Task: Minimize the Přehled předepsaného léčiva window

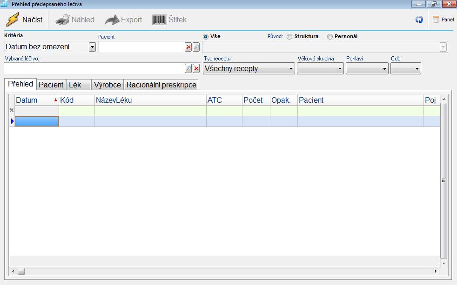Action: pos(418,4)
